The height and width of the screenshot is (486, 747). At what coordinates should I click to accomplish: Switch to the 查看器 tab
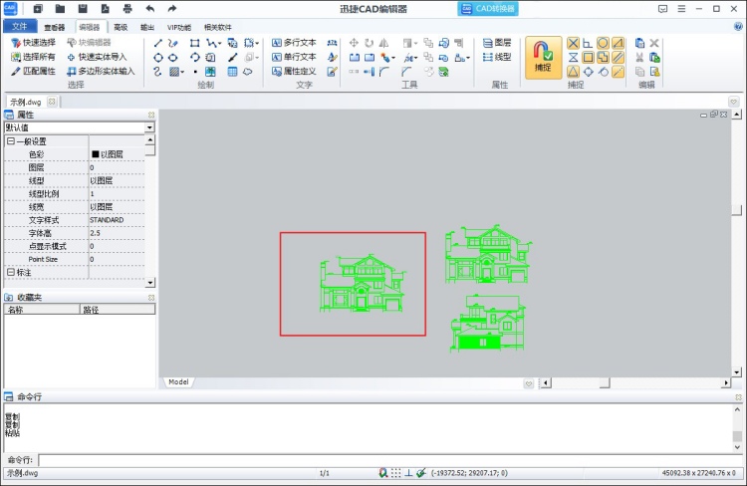(55, 28)
